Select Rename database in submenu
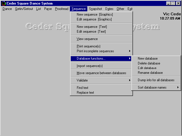 [156, 73]
